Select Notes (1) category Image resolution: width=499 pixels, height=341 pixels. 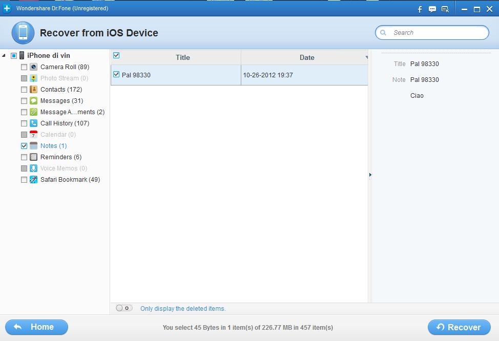(x=53, y=146)
